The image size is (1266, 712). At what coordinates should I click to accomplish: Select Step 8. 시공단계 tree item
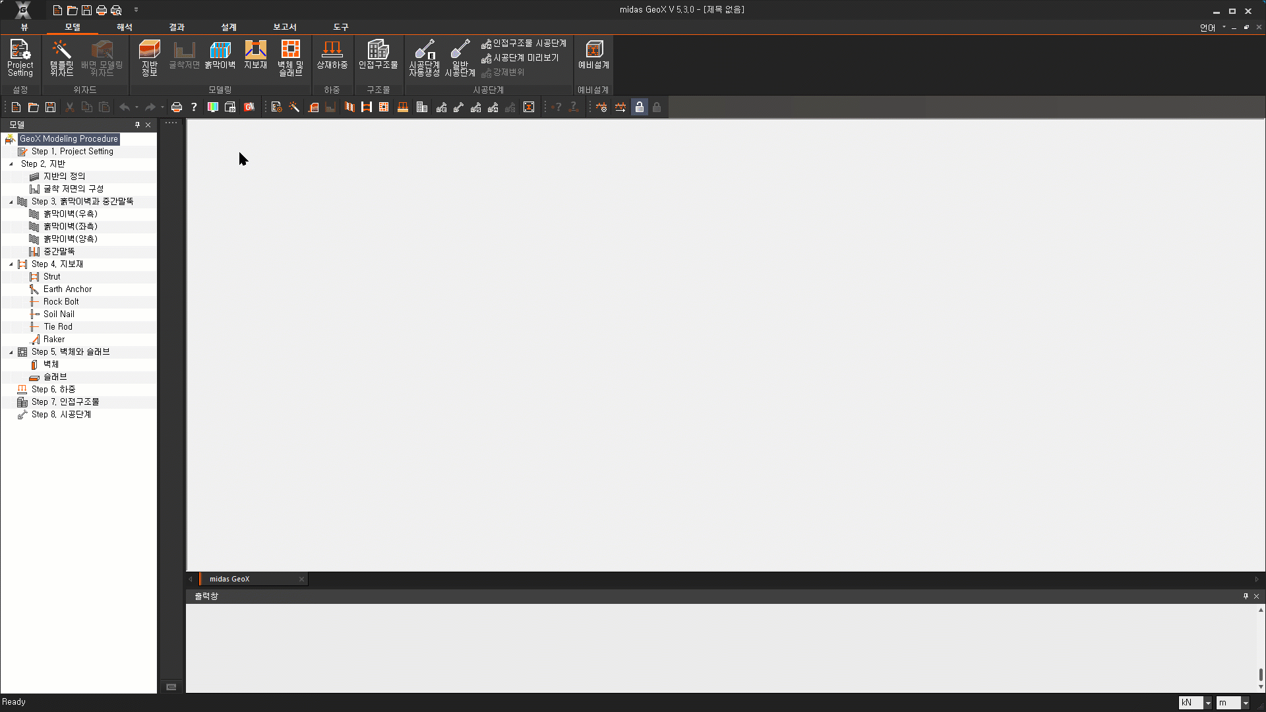(x=61, y=415)
